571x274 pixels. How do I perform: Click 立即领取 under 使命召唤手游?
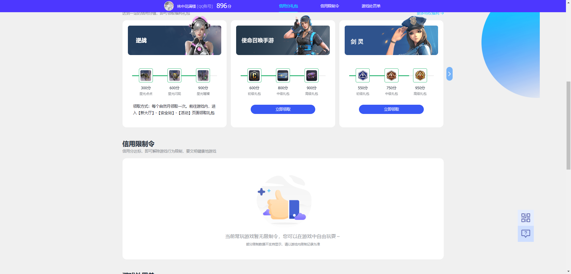pyautogui.click(x=283, y=109)
